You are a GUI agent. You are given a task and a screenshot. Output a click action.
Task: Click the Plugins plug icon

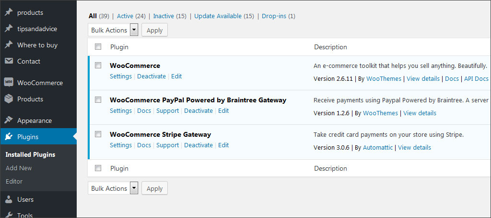tap(8, 137)
